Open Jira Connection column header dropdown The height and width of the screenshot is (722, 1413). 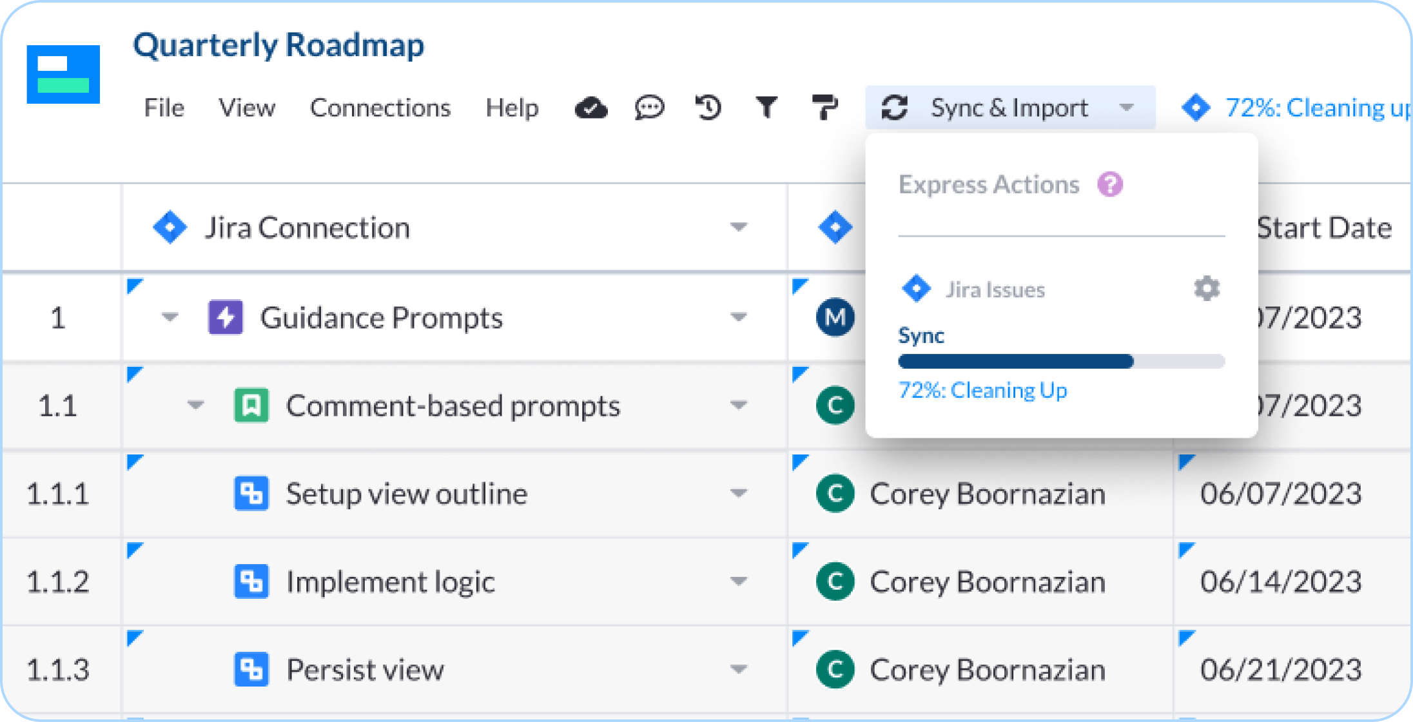(x=739, y=228)
